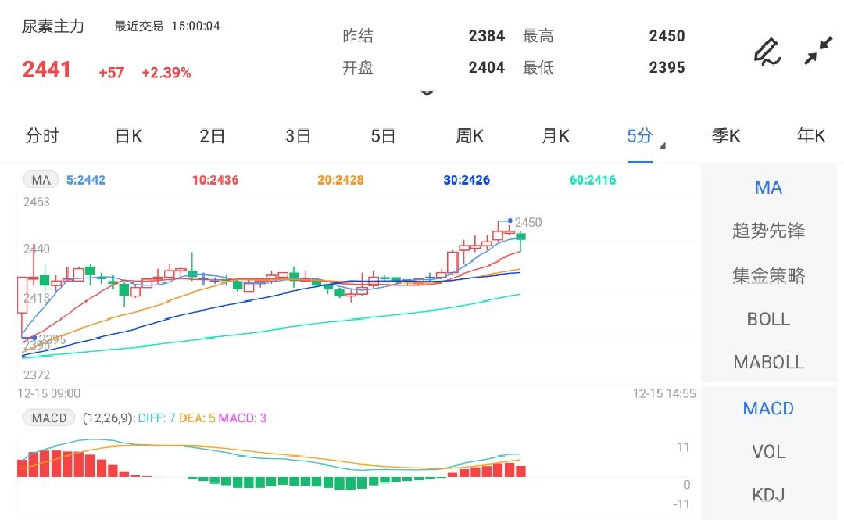Select the MABOLL indicator
This screenshot has height=520, width=844.
click(x=768, y=362)
